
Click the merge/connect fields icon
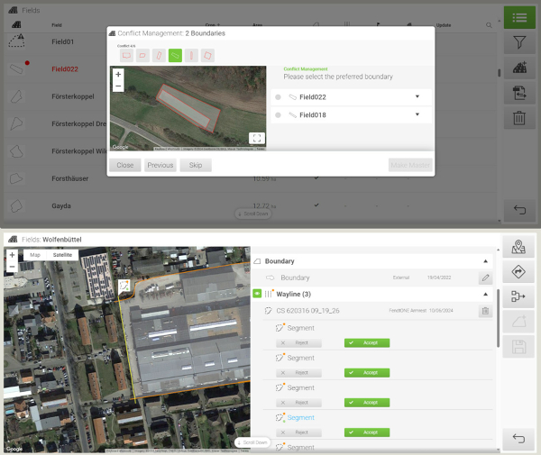(x=518, y=296)
